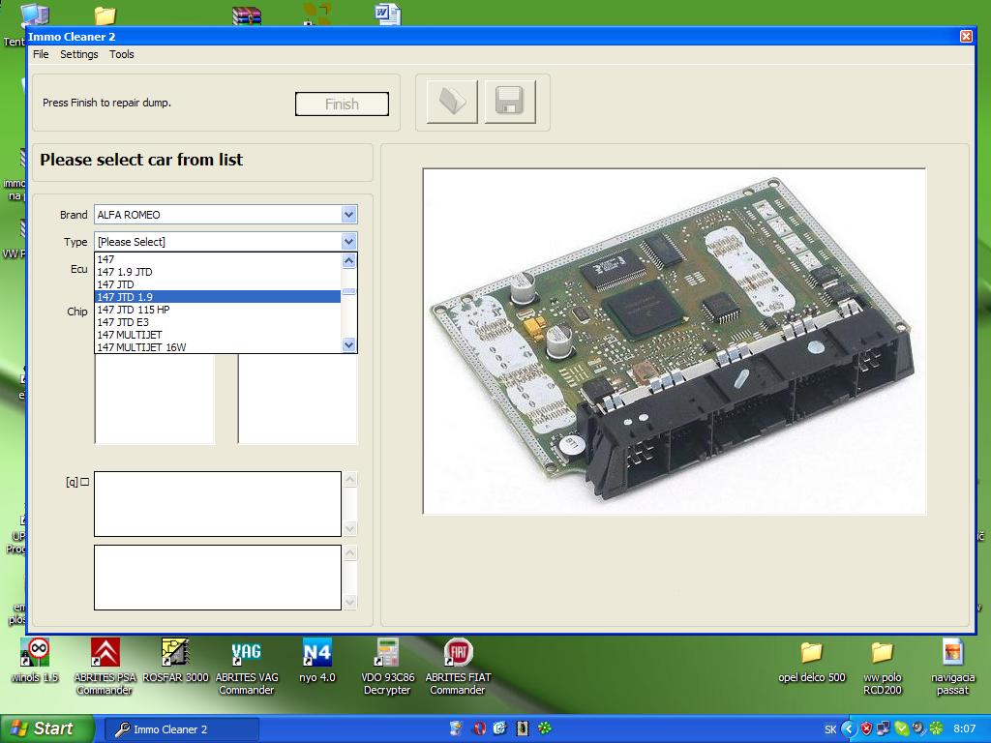Select the highlighted 147 JTD 1.9 entry
Screen dimensions: 991x743
tap(218, 297)
